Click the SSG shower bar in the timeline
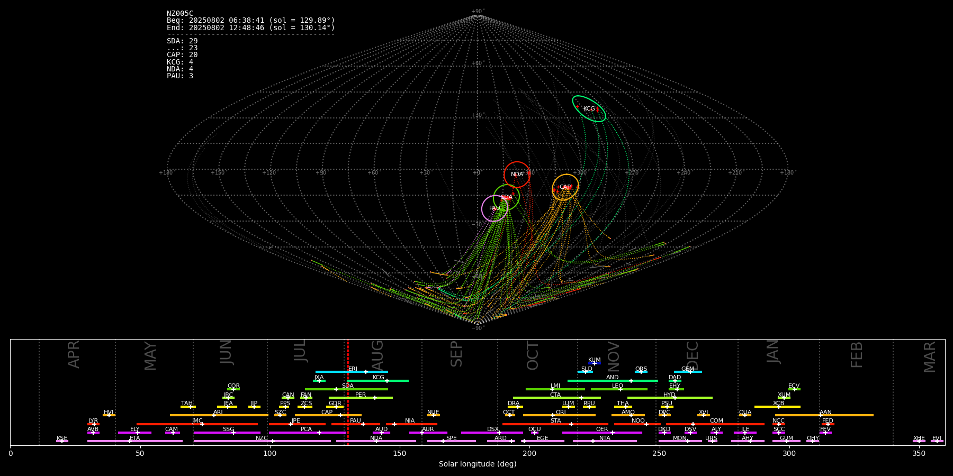 (x=227, y=433)
